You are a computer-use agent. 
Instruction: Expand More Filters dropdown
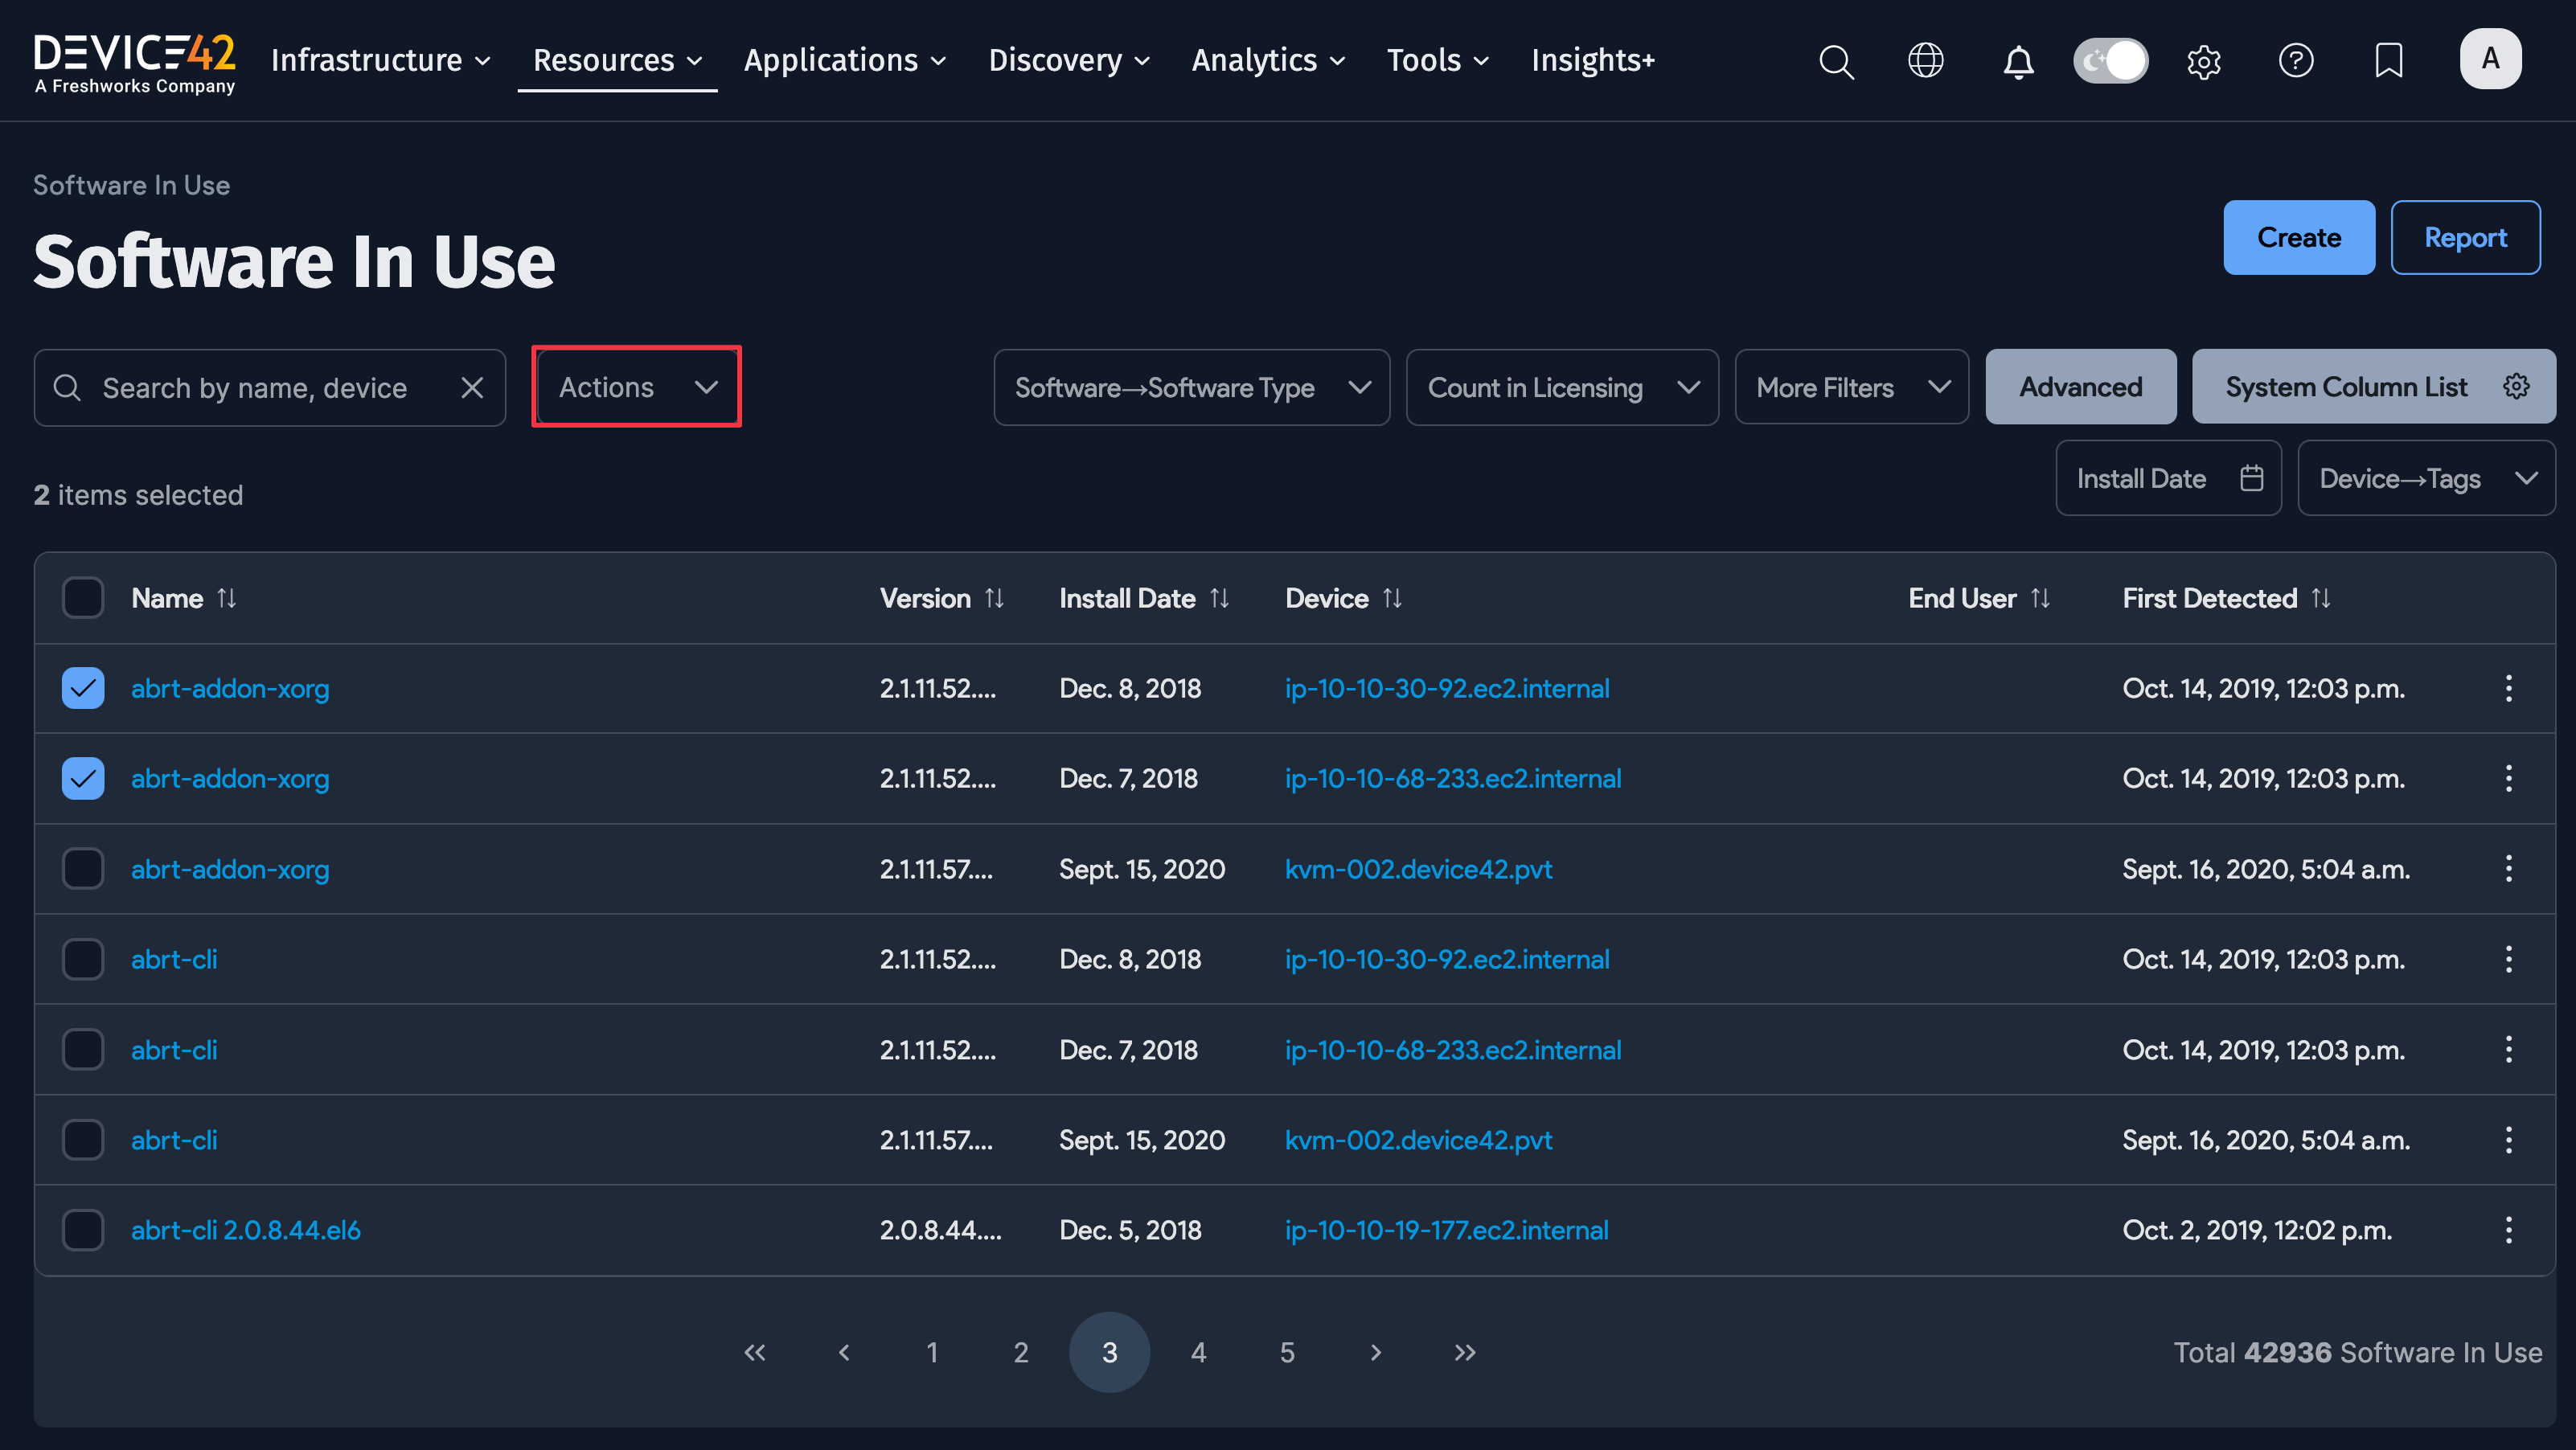[x=1851, y=388]
